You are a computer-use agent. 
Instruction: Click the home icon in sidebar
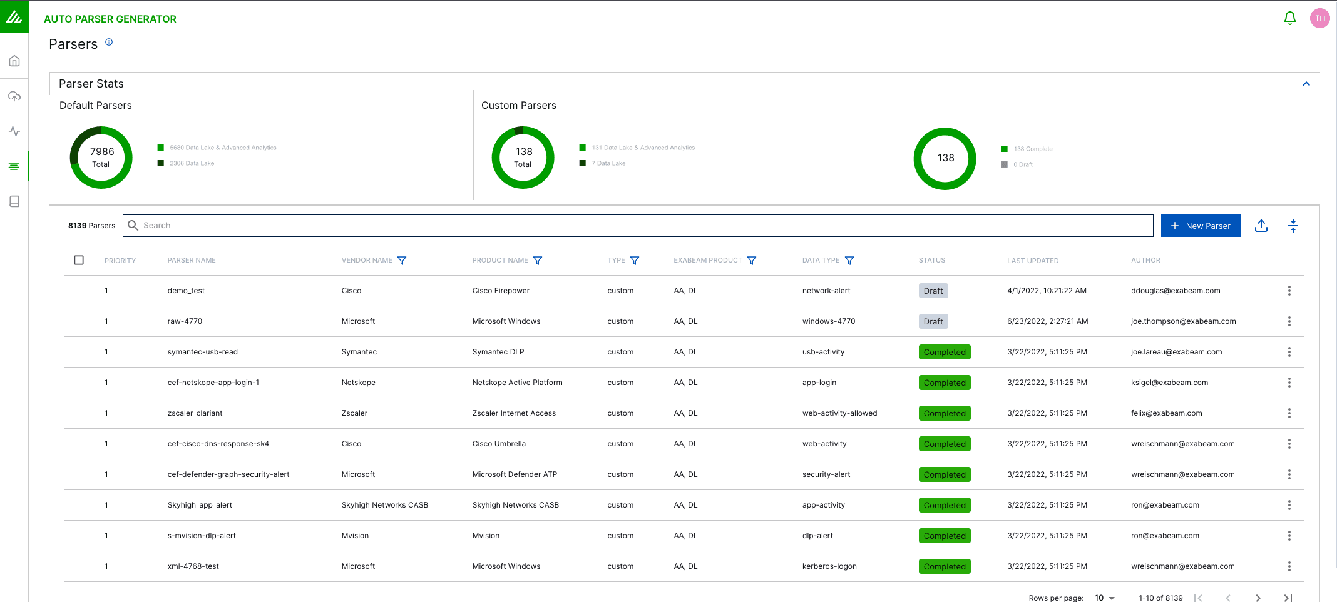tap(14, 61)
